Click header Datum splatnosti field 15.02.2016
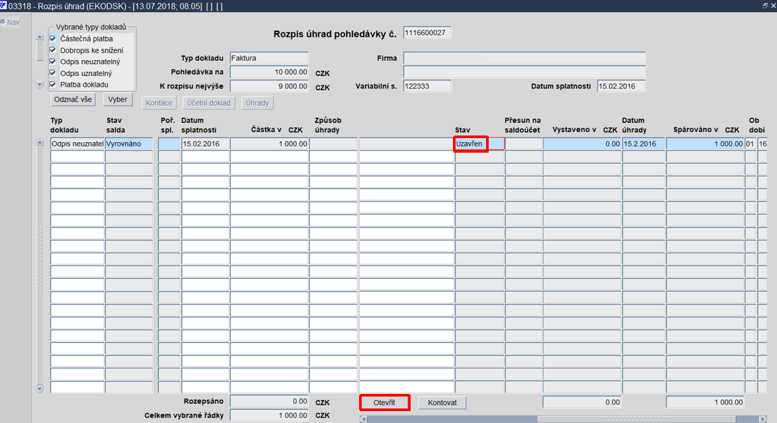Image resolution: width=777 pixels, height=423 pixels. 621,86
